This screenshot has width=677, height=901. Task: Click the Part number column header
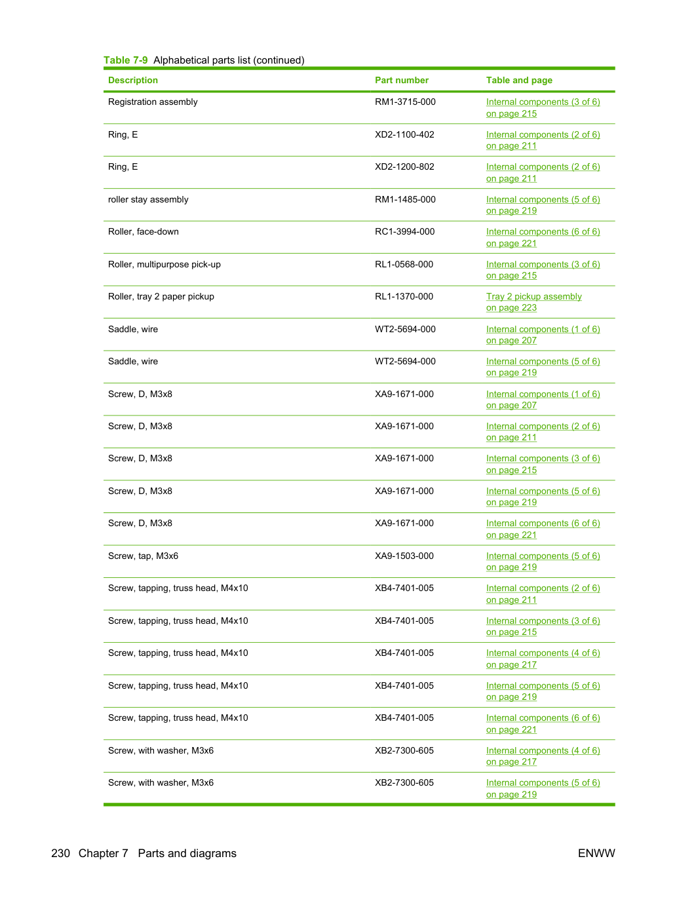click(402, 80)
